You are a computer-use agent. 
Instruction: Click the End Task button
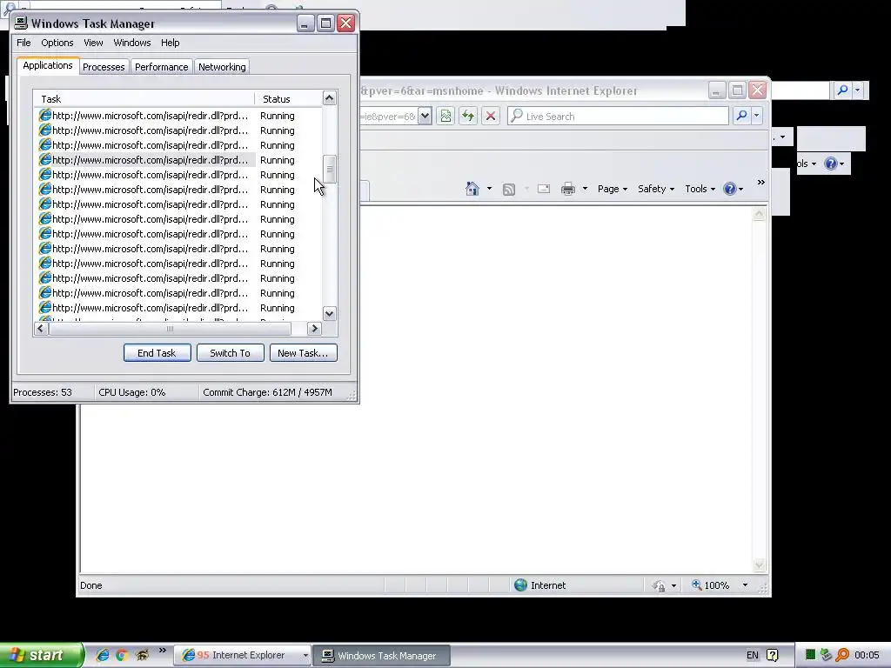pyautogui.click(x=157, y=353)
